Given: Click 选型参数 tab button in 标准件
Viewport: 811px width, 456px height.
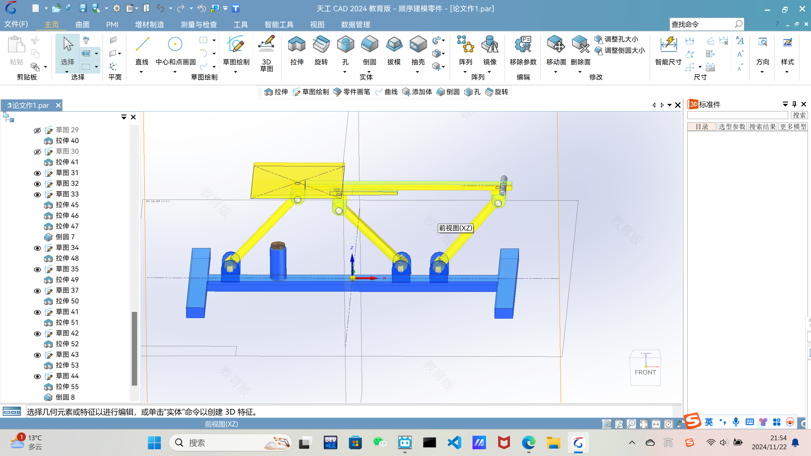Looking at the screenshot, I should pos(732,127).
